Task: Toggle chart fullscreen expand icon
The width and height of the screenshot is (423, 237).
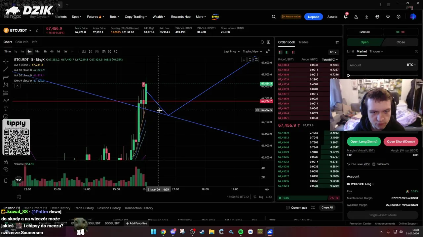Action: (268, 51)
